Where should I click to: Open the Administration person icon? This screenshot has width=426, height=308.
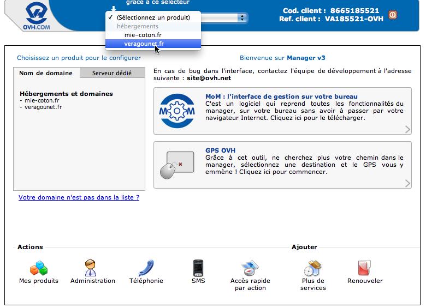click(x=90, y=268)
